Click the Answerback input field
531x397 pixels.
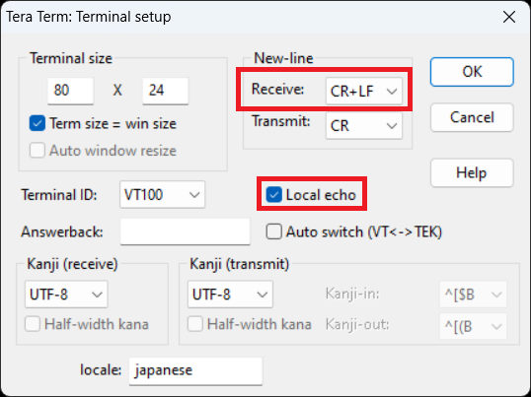185,232
